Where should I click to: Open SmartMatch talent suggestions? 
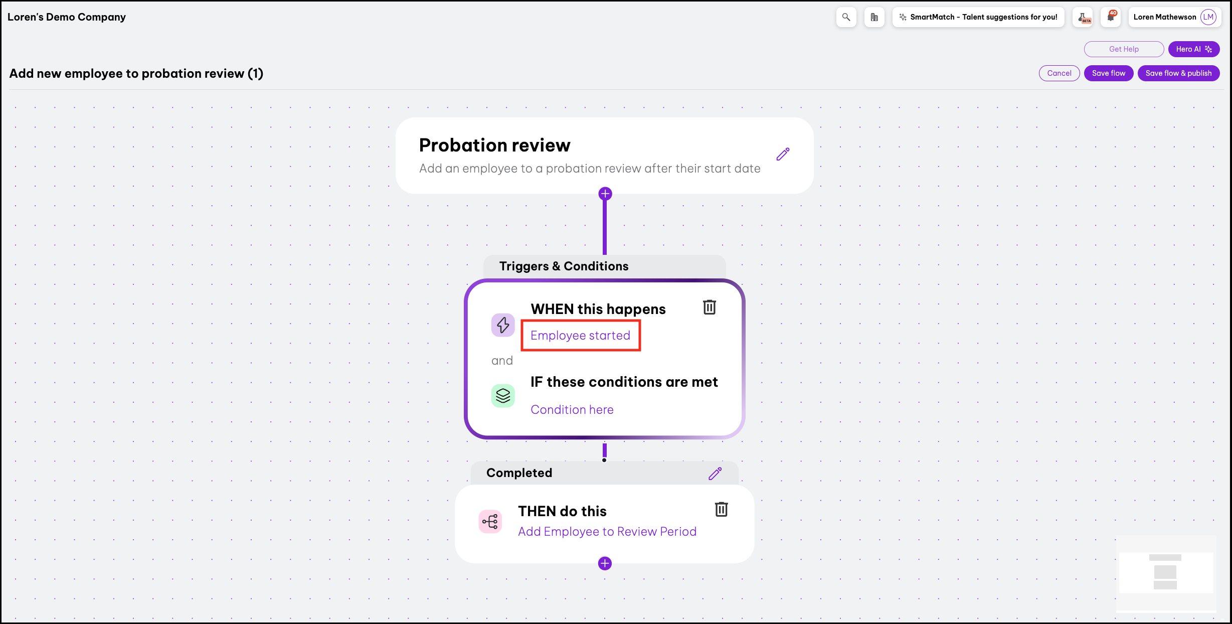(978, 17)
